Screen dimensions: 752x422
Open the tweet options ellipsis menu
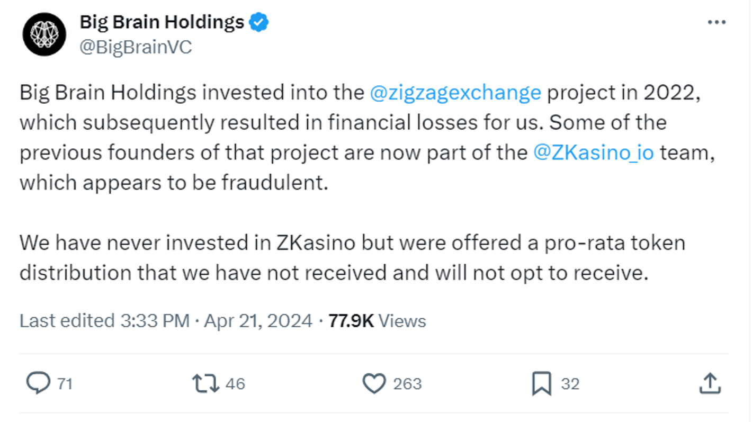717,22
